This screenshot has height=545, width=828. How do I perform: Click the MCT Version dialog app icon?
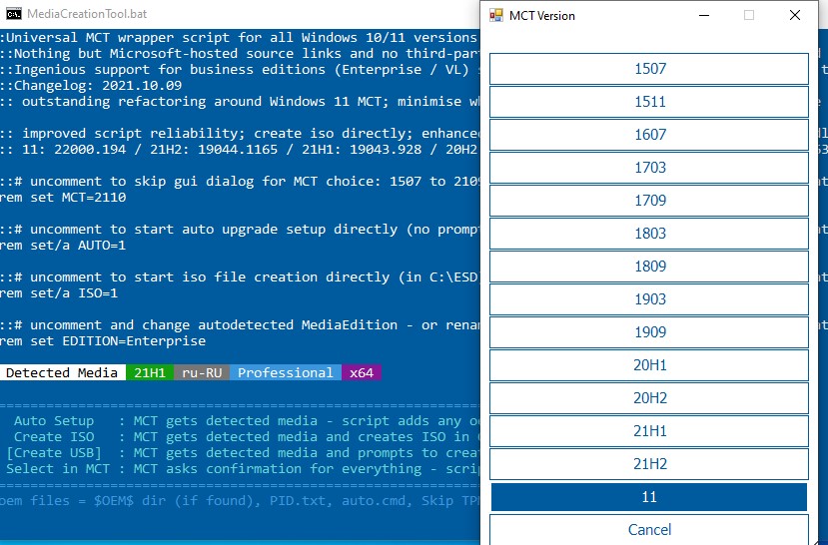(495, 15)
